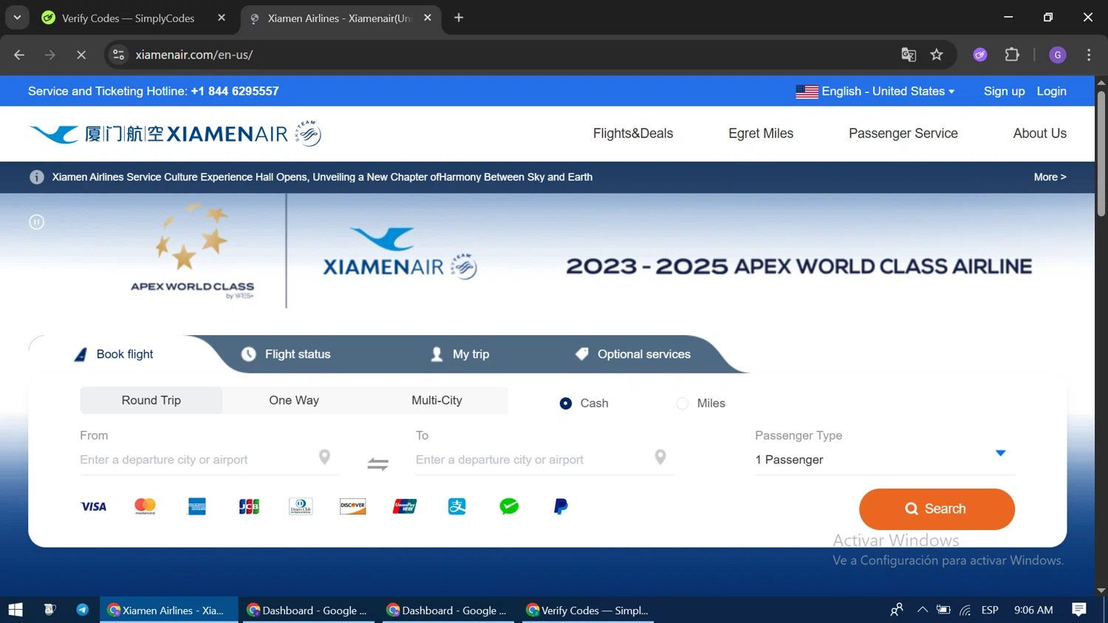Image resolution: width=1108 pixels, height=623 pixels.
Task: Click the Visa payment icon
Action: 94,506
